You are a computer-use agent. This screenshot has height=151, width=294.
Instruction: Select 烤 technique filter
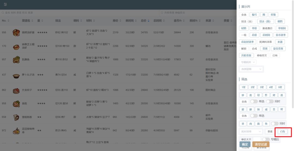274,95
